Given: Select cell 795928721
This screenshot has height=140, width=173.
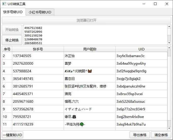Looking at the screenshot, I should click(x=38, y=117).
